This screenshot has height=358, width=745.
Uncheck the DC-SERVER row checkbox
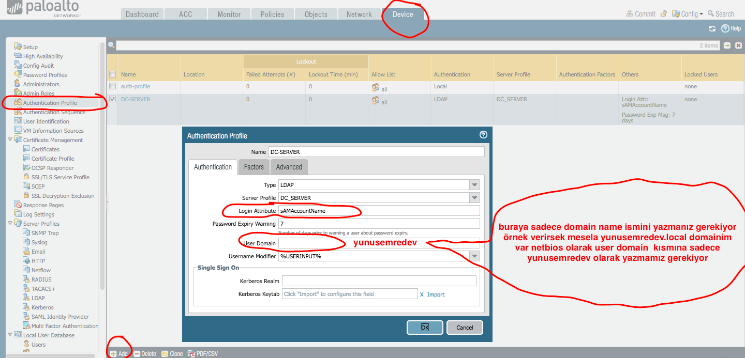pyautogui.click(x=112, y=99)
